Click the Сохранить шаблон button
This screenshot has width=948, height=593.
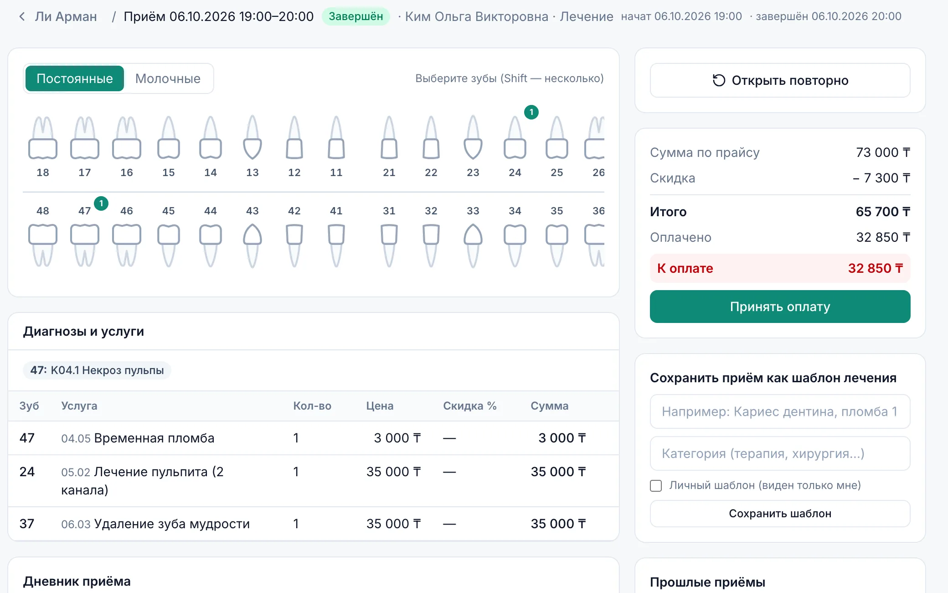point(780,514)
